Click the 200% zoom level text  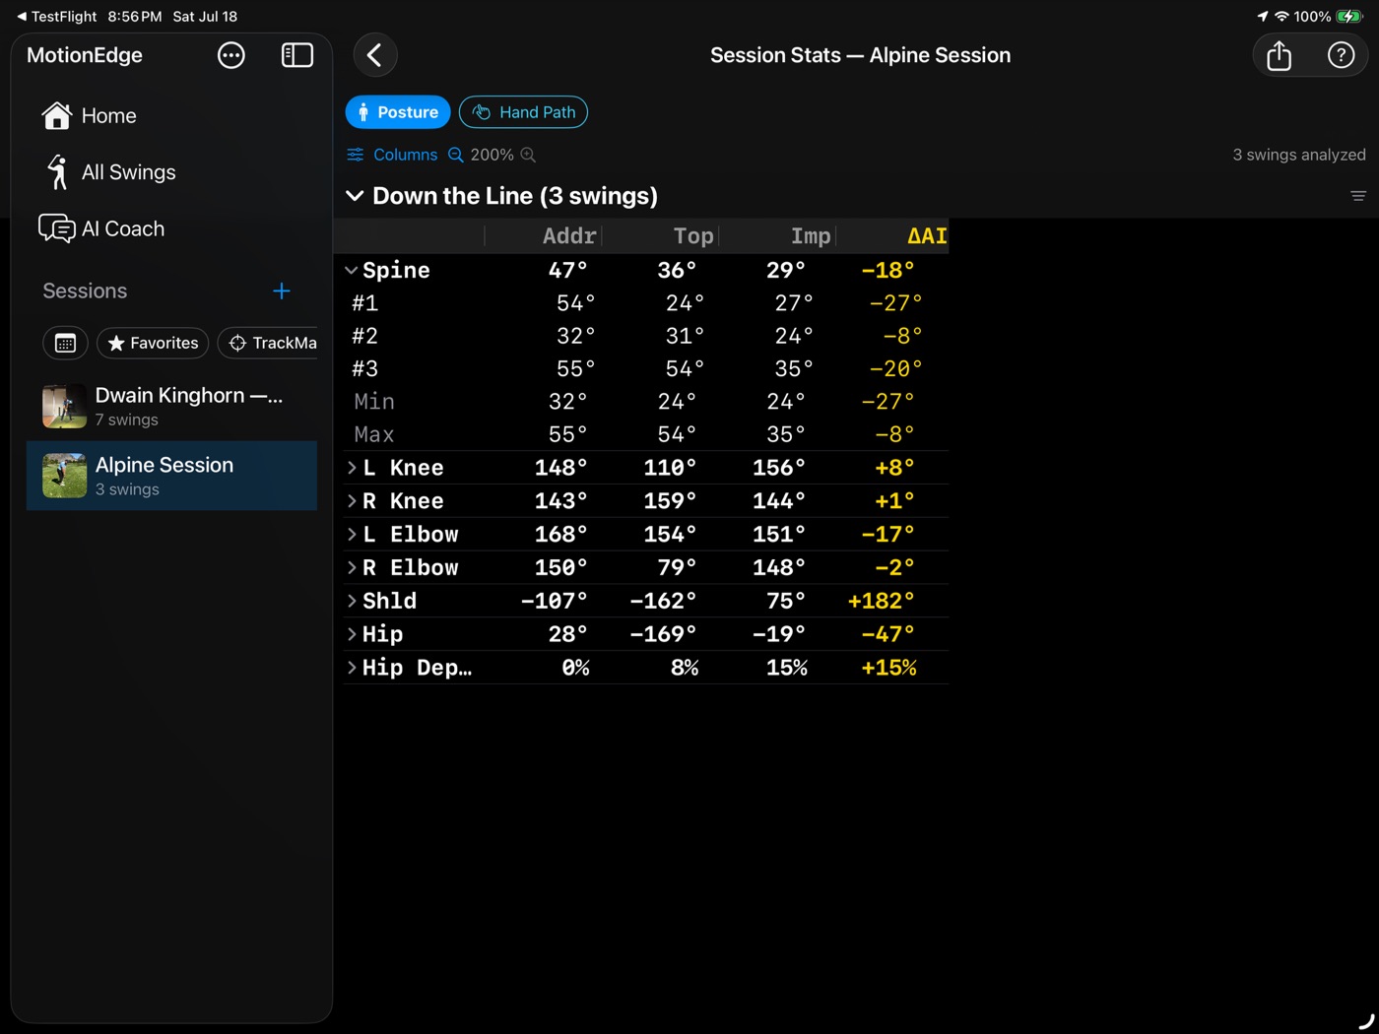pos(492,155)
